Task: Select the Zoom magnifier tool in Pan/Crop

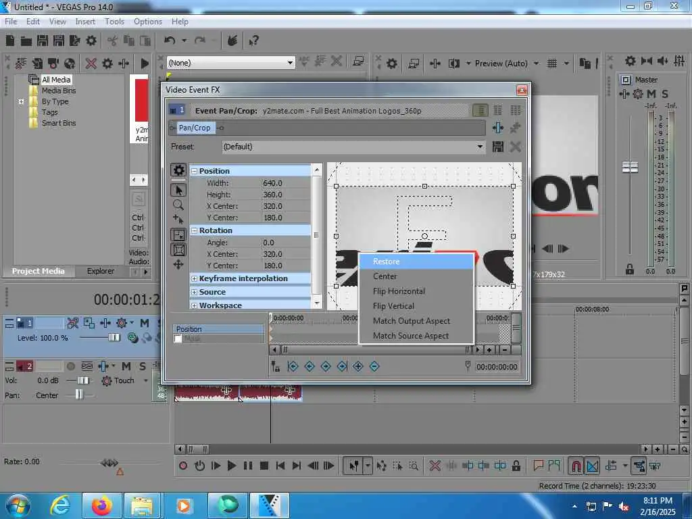Action: [x=178, y=205]
